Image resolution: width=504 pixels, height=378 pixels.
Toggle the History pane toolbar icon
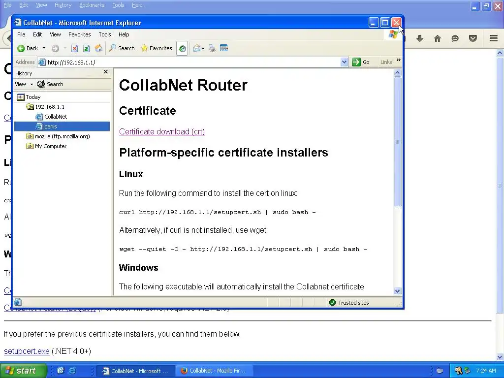[182, 49]
